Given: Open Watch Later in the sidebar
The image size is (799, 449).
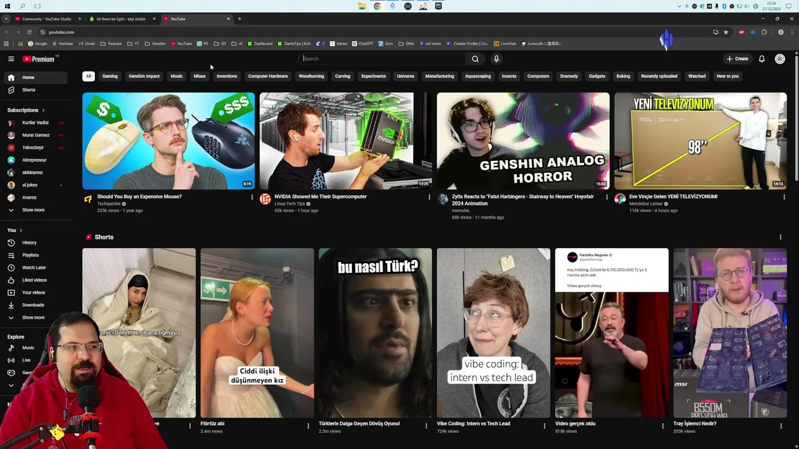Looking at the screenshot, I should click(34, 268).
